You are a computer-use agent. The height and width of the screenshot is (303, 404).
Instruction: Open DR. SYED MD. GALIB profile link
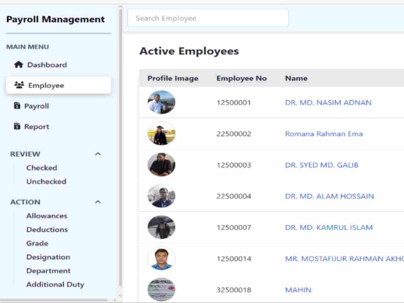[x=322, y=165]
